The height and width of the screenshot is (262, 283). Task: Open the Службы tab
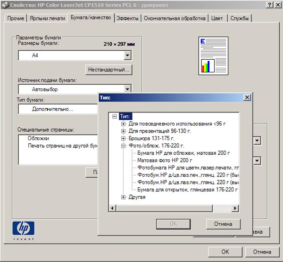click(240, 18)
